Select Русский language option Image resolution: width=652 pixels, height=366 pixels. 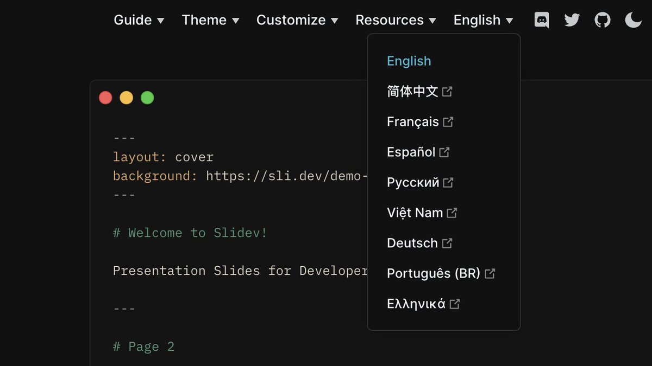pyautogui.click(x=420, y=183)
